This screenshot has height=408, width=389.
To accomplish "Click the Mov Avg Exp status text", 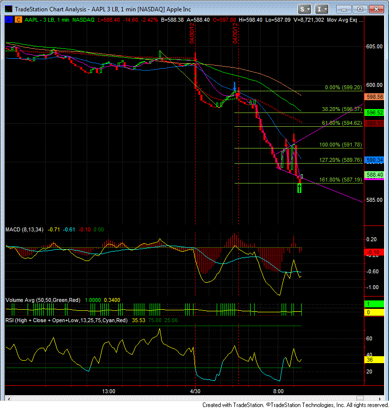I will 342,20.
